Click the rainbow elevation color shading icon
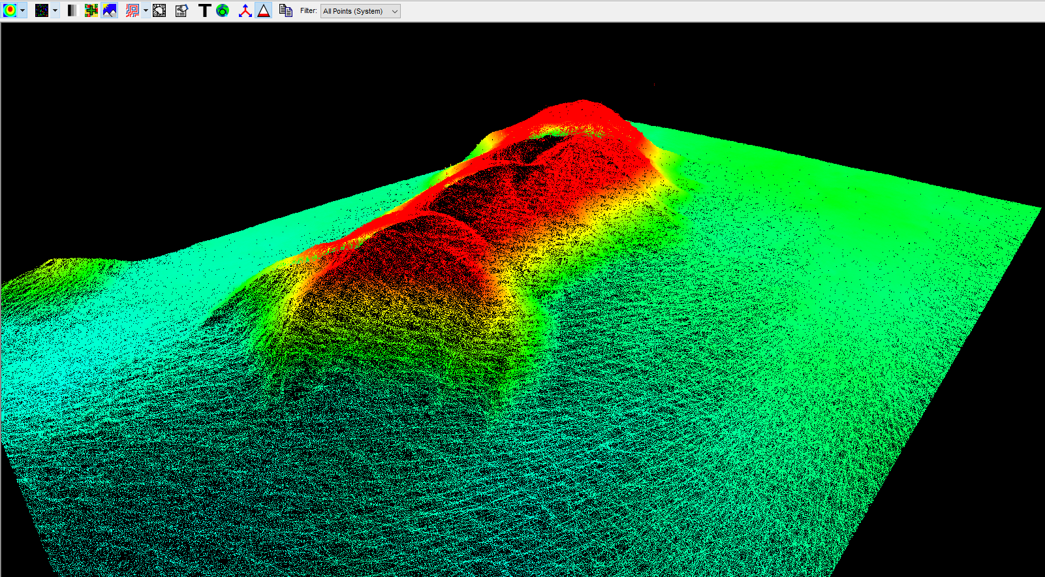This screenshot has width=1045, height=577. point(10,10)
